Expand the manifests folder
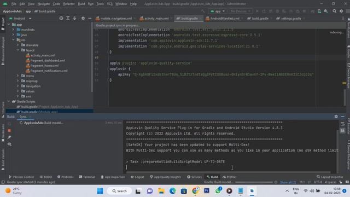The width and height of the screenshot is (350, 197). point(13,30)
